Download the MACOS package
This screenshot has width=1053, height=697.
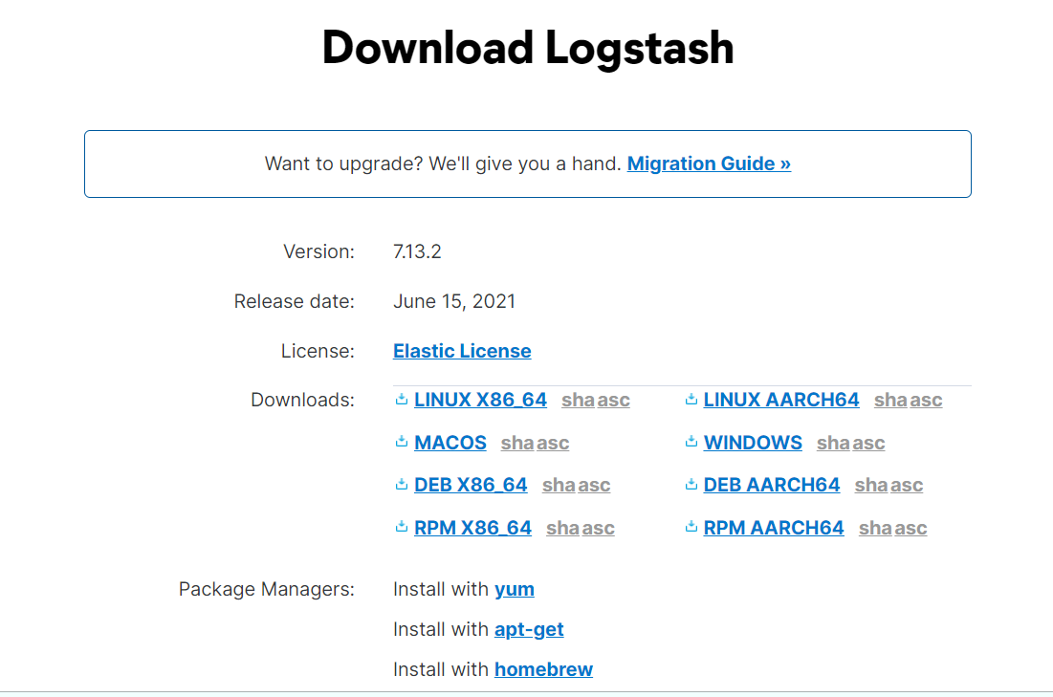(450, 444)
